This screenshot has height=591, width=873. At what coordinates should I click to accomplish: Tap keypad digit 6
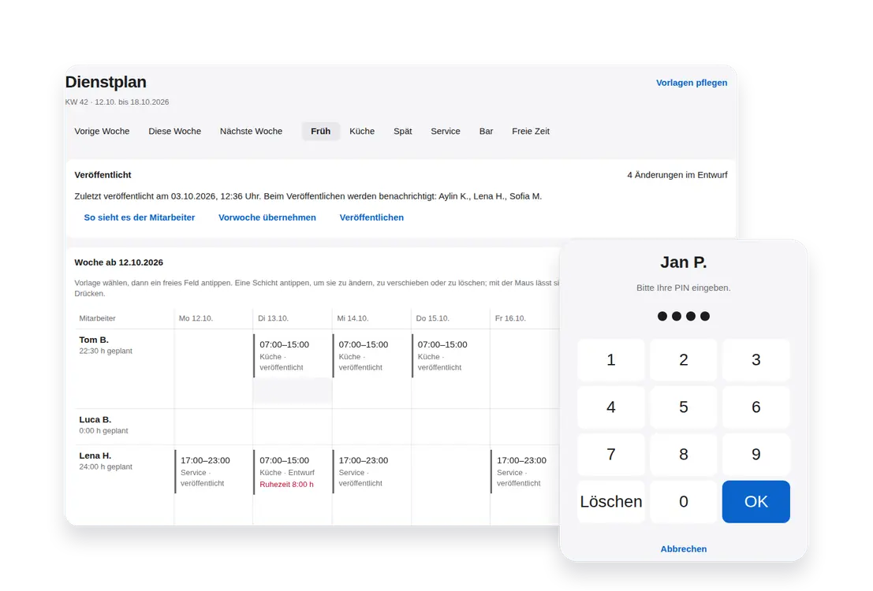756,407
